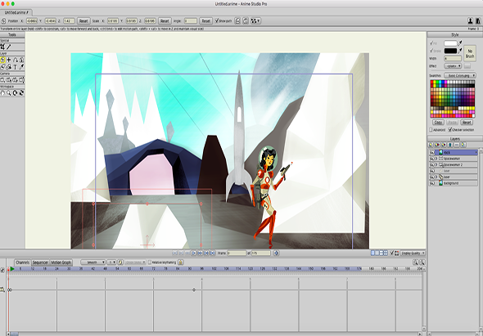Pick the red swatch in top-left palette
Screen dimensions: 483x336
click(x=432, y=82)
